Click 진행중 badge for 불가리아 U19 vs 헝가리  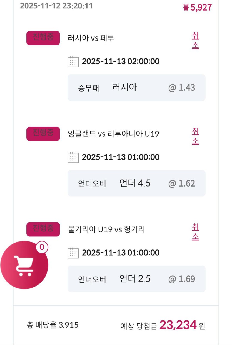(x=43, y=229)
